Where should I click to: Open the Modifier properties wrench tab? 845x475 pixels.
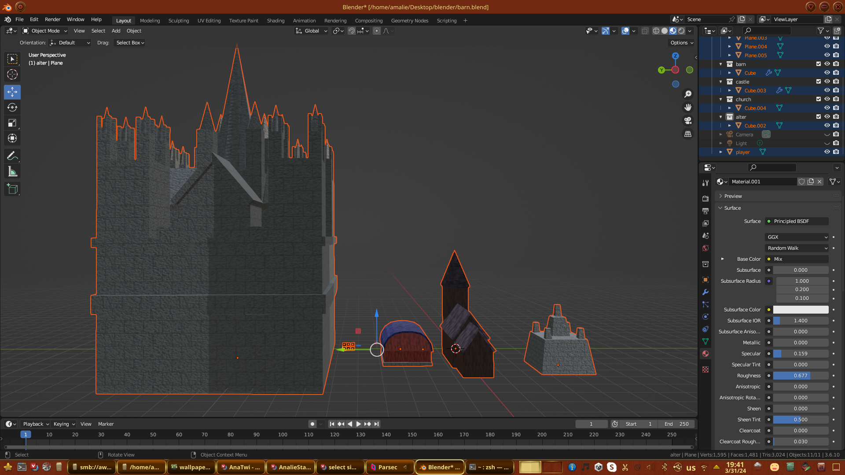click(705, 292)
